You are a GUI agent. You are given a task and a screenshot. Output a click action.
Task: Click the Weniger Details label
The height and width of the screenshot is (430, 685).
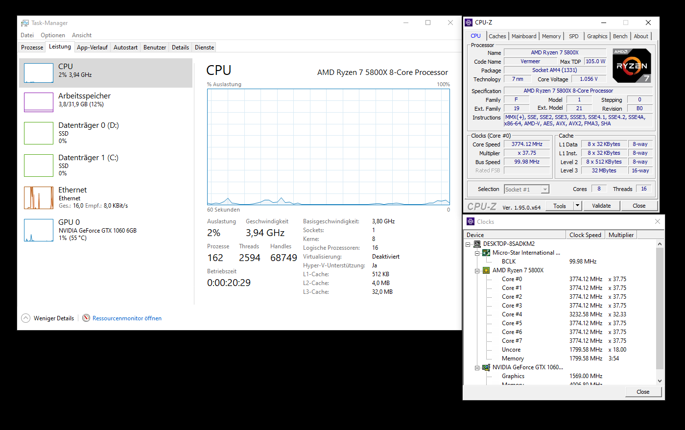click(54, 318)
